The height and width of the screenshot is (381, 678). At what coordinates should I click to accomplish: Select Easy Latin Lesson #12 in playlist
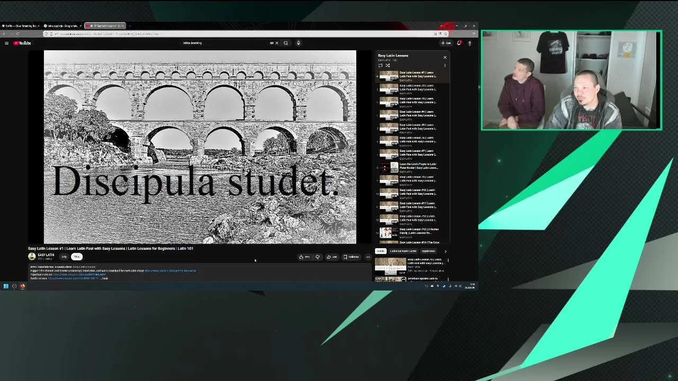click(x=412, y=220)
